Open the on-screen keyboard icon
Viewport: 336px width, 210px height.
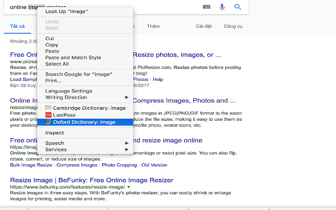click(x=206, y=7)
